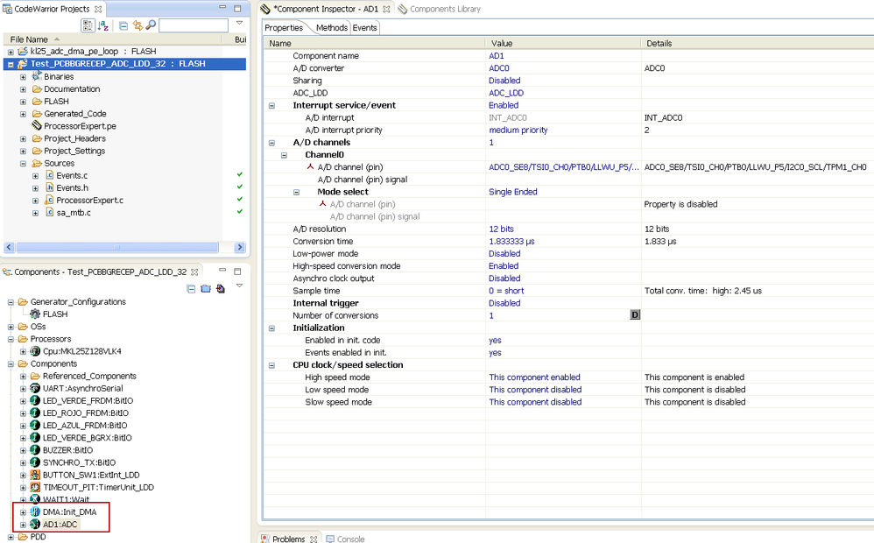Edit the A/D resolution '12 bits' value
The width and height of the screenshot is (874, 543).
(x=501, y=229)
